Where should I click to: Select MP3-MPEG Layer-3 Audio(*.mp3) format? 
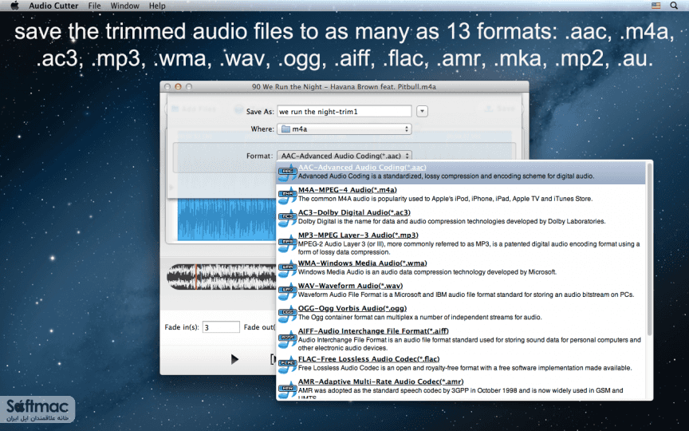pos(462,243)
